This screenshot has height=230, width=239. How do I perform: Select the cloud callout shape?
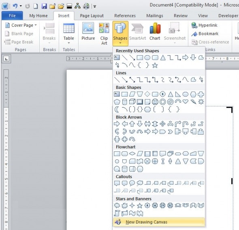[x=140, y=183]
